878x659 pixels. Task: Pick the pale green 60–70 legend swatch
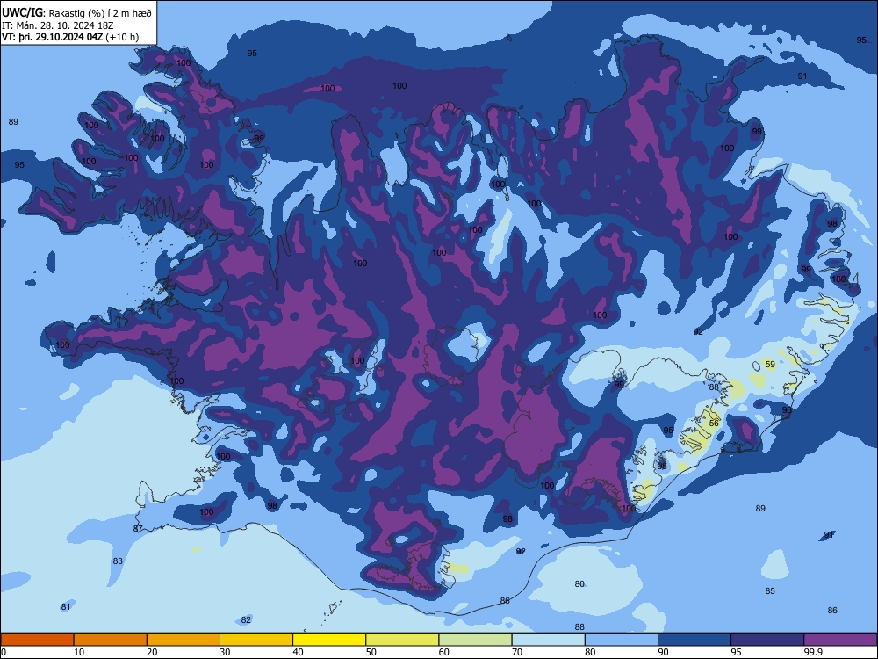pyautogui.click(x=475, y=640)
